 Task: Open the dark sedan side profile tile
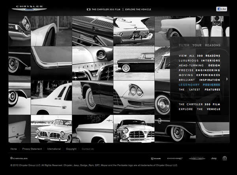[x=134, y=63]
